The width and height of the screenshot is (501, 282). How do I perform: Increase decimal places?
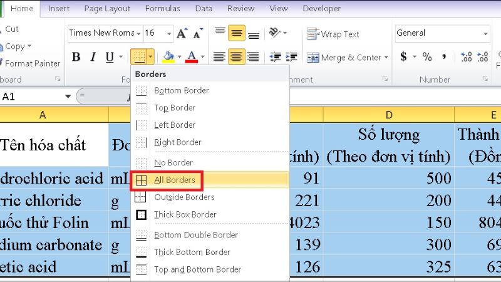[466, 57]
